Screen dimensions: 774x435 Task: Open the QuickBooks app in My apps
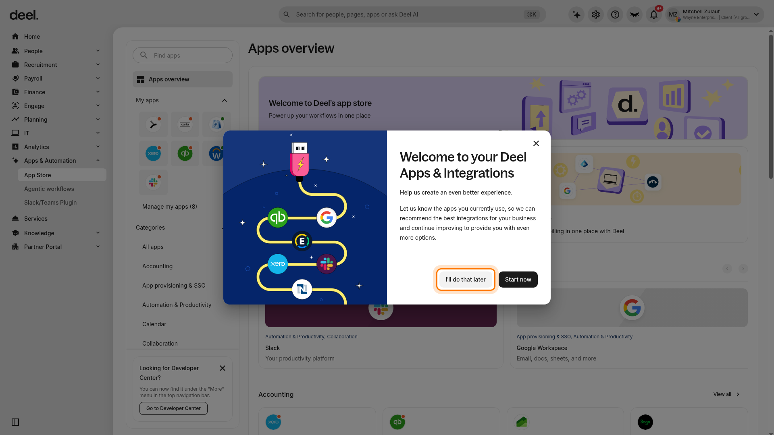click(185, 153)
